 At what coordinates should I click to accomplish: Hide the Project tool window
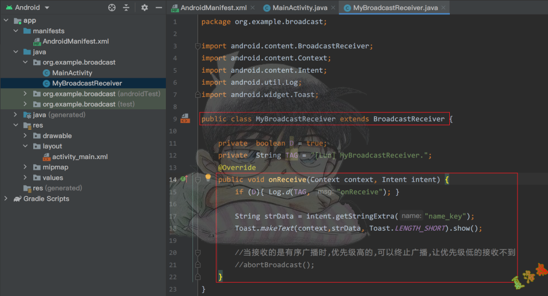[159, 8]
